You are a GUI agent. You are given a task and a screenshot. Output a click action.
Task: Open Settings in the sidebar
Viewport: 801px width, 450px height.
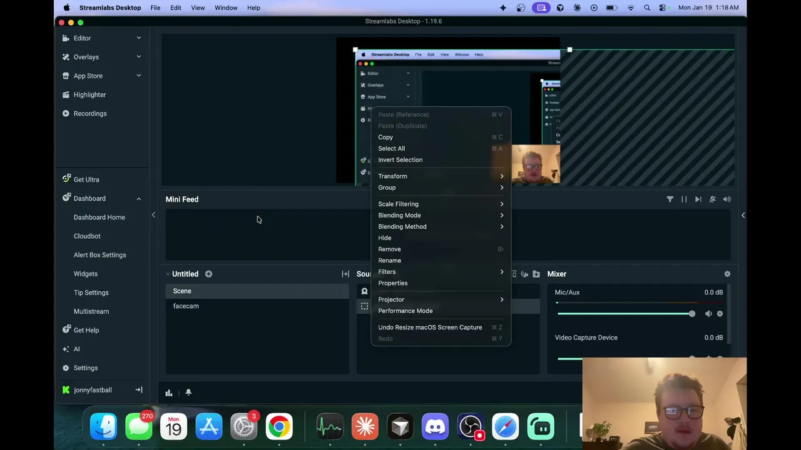(x=86, y=367)
